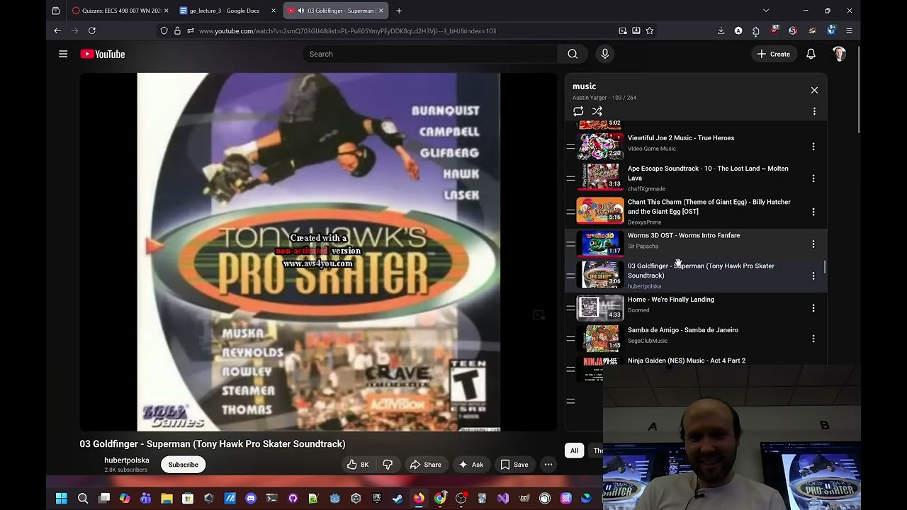The image size is (907, 510).
Task: Open the Firefox View icon beside tabs
Action: coord(56,11)
